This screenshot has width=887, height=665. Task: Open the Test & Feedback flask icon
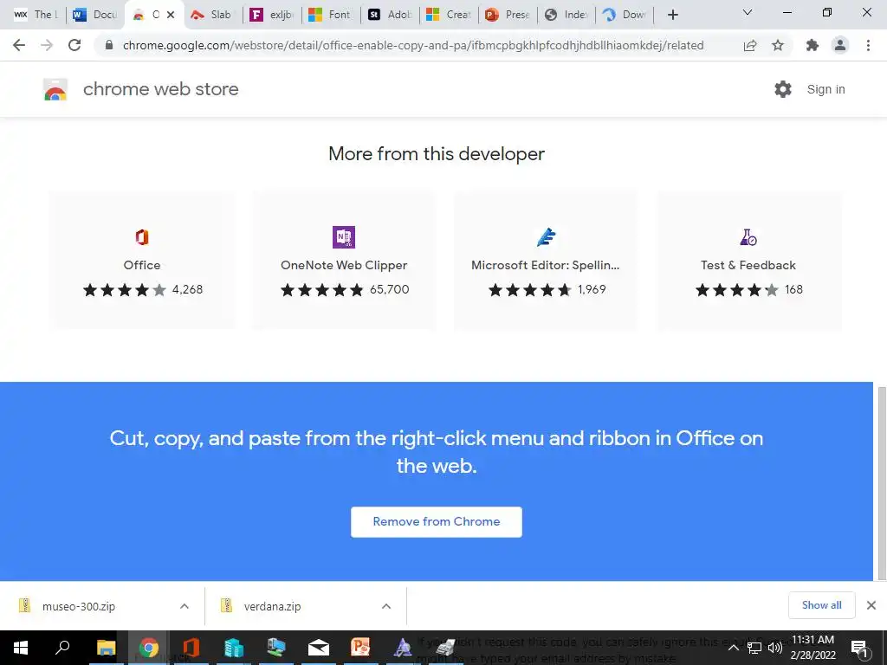[748, 237]
